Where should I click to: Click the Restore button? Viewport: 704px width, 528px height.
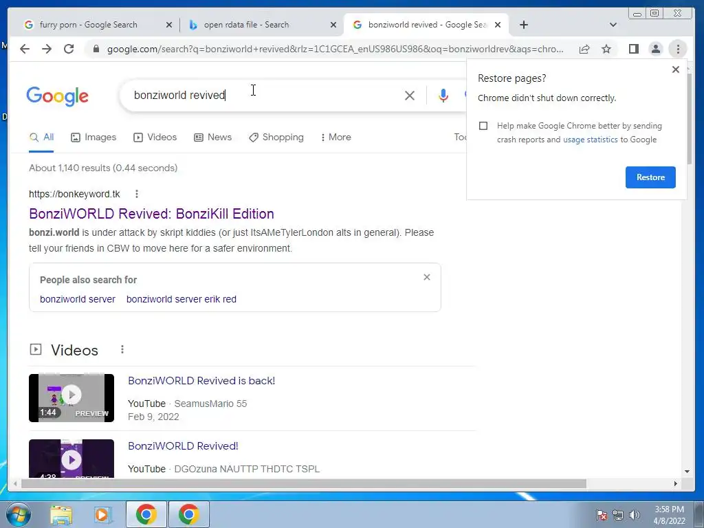(x=650, y=177)
